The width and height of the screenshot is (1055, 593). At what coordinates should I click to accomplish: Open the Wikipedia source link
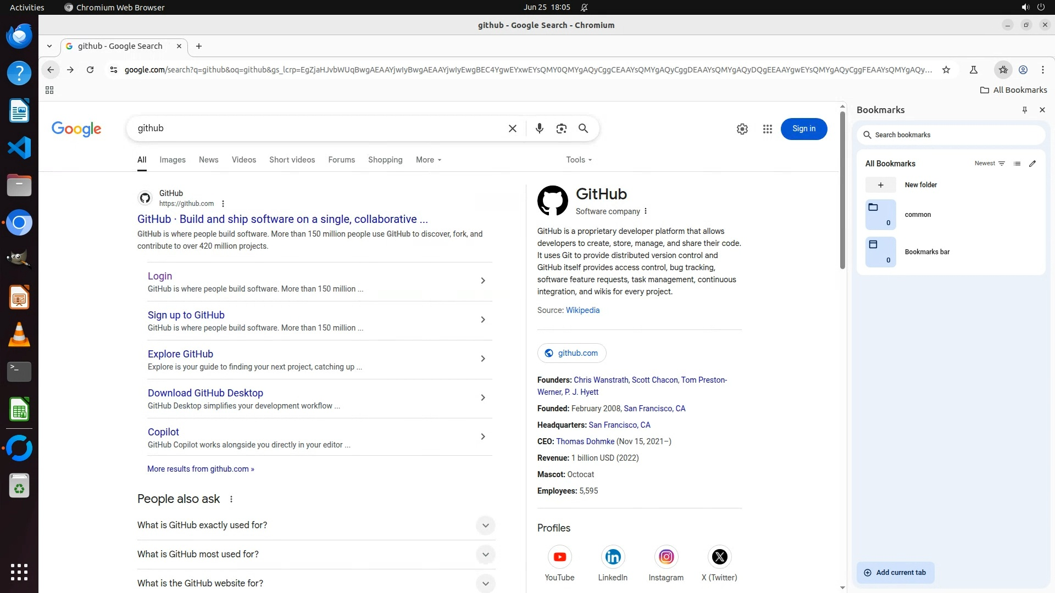click(x=582, y=310)
